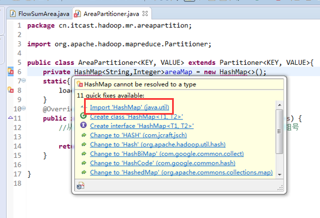This screenshot has width=320, height=218.
Task: Click the '11 quick fixes available:' label
Action: click(111, 95)
